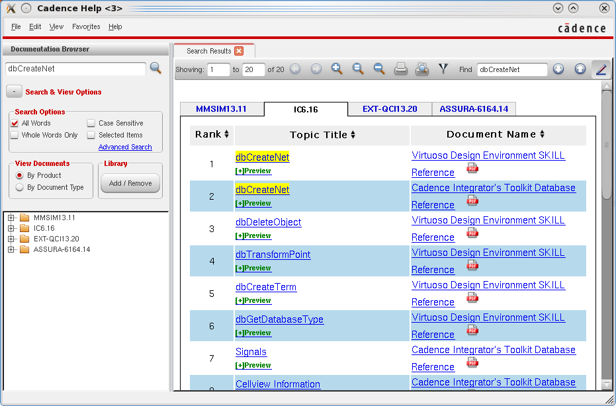
Task: Click the Add / Remove library button
Action: pyautogui.click(x=130, y=183)
